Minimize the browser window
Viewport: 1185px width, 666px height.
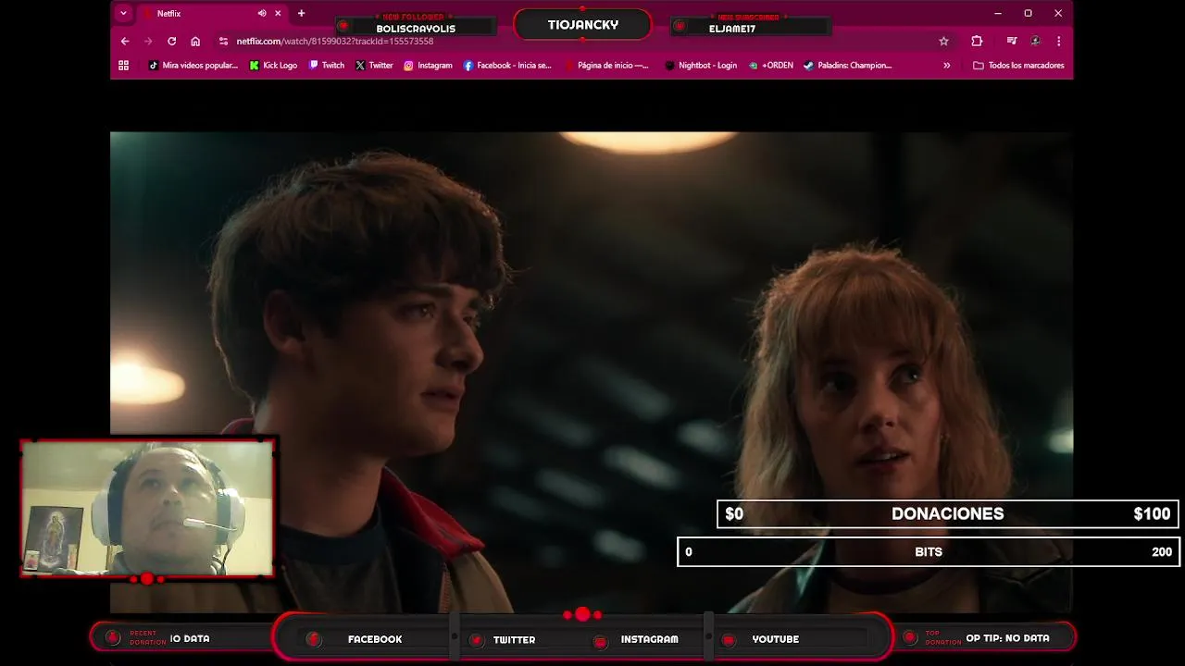click(x=997, y=14)
